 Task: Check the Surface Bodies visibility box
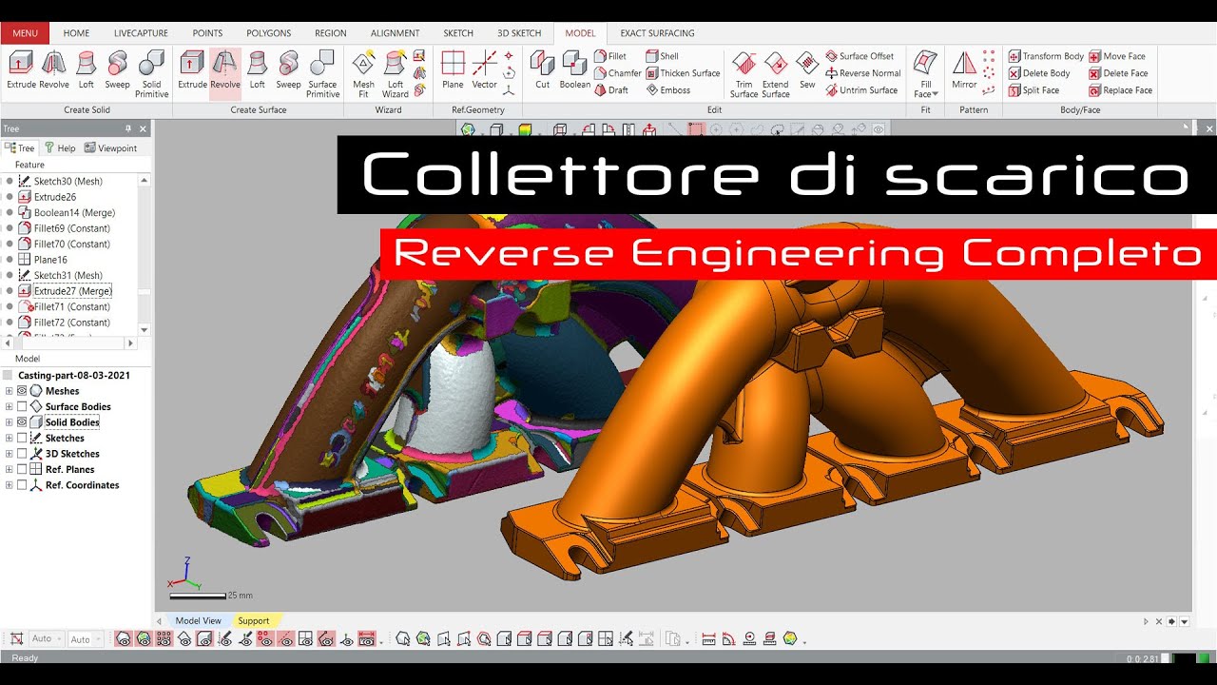(x=22, y=406)
